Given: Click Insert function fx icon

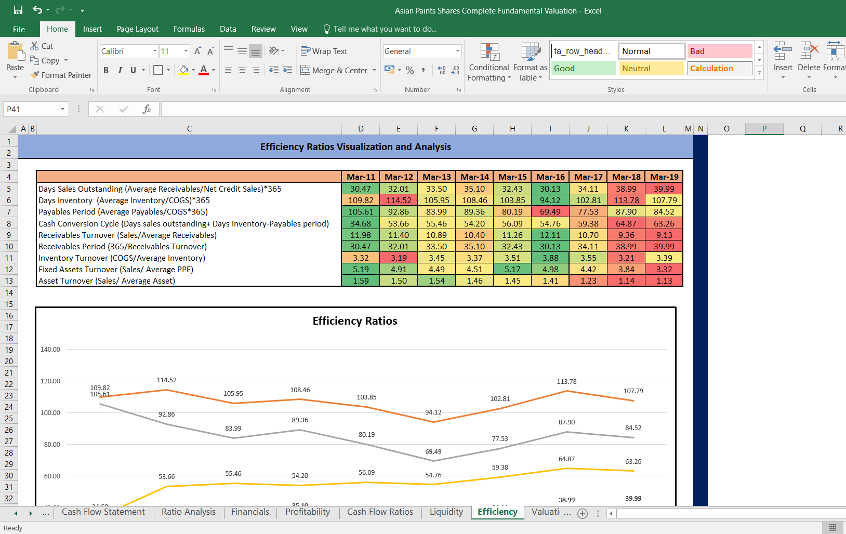Looking at the screenshot, I should (147, 109).
